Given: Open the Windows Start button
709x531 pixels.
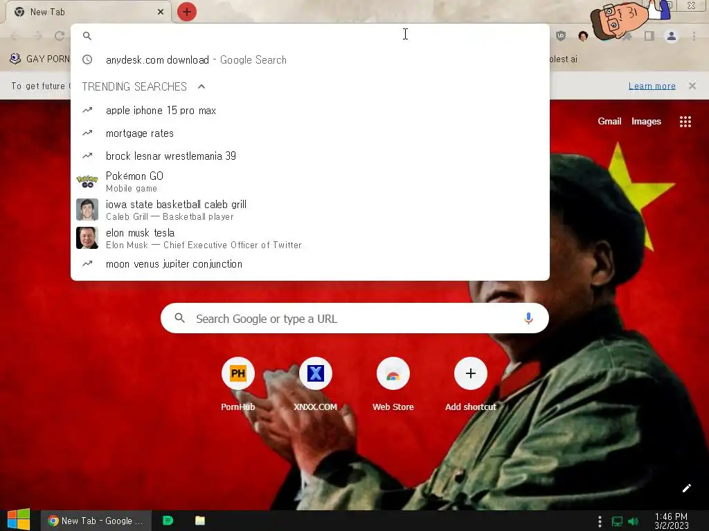Looking at the screenshot, I should 19,520.
